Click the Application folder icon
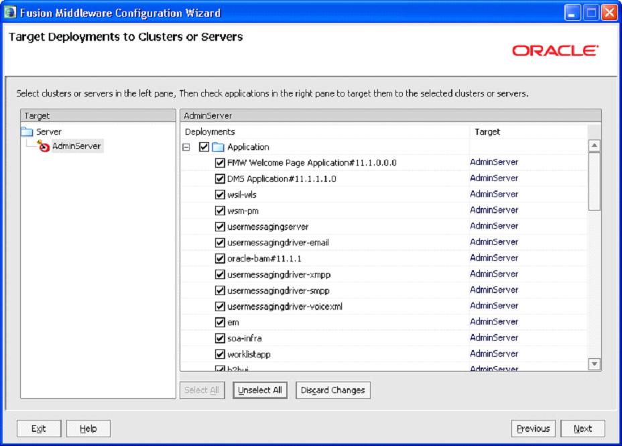Image resolution: width=622 pixels, height=446 pixels. [219, 147]
